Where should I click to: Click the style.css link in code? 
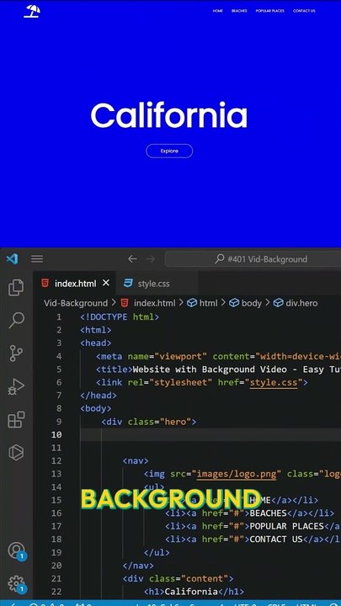pyautogui.click(x=274, y=383)
